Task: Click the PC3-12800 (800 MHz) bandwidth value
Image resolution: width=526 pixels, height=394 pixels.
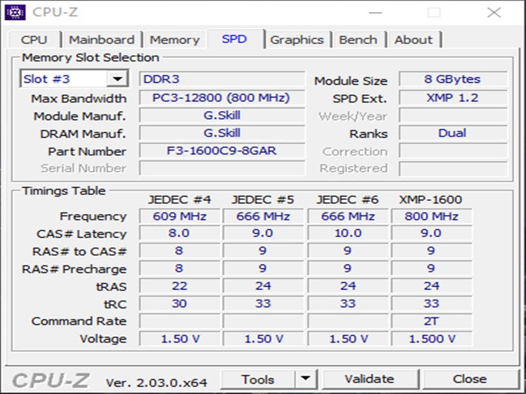Action: (x=222, y=98)
